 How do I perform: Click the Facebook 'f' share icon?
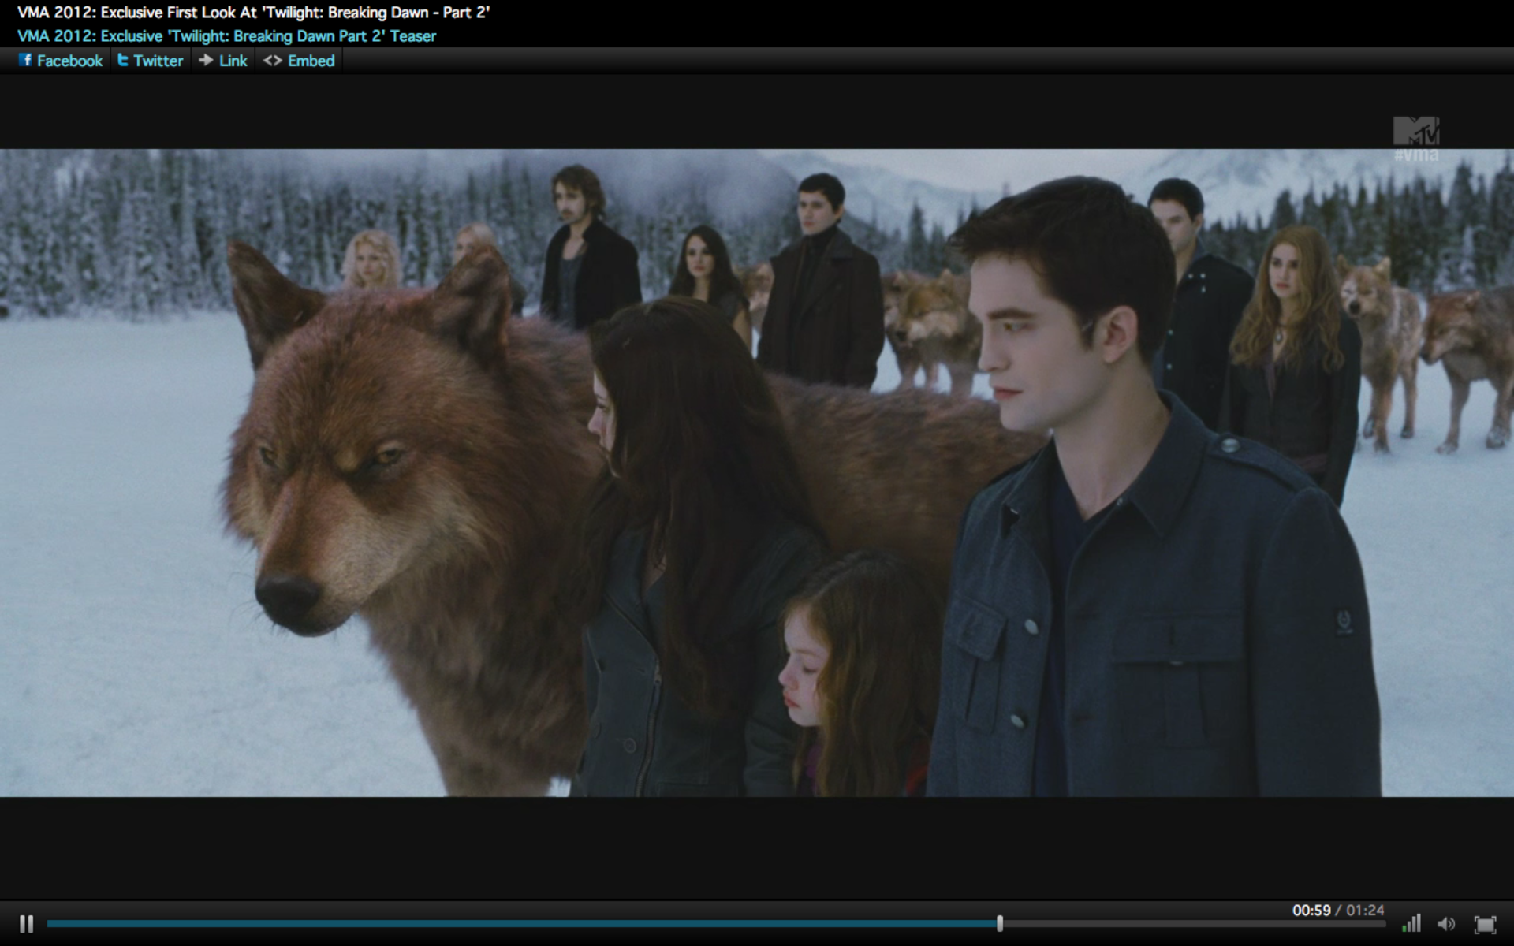coord(25,60)
